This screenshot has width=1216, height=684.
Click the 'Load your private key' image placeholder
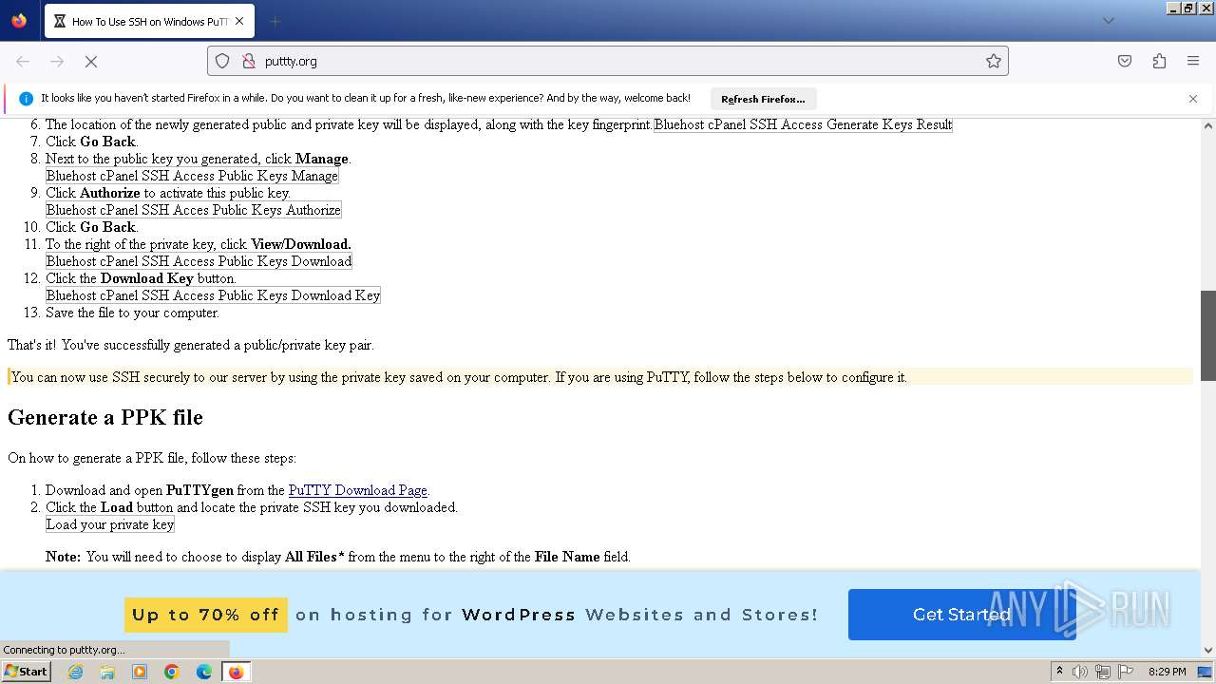coord(110,524)
